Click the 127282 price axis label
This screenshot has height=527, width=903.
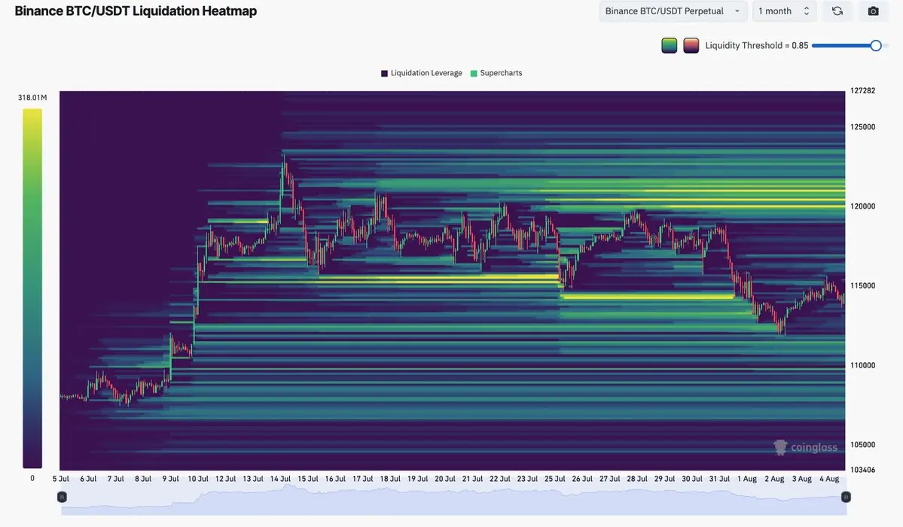tap(862, 90)
